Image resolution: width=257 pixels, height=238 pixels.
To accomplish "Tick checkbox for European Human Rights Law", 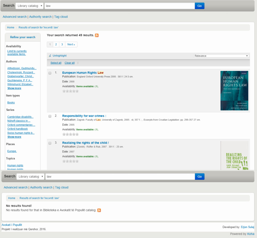I will click(x=50, y=73).
